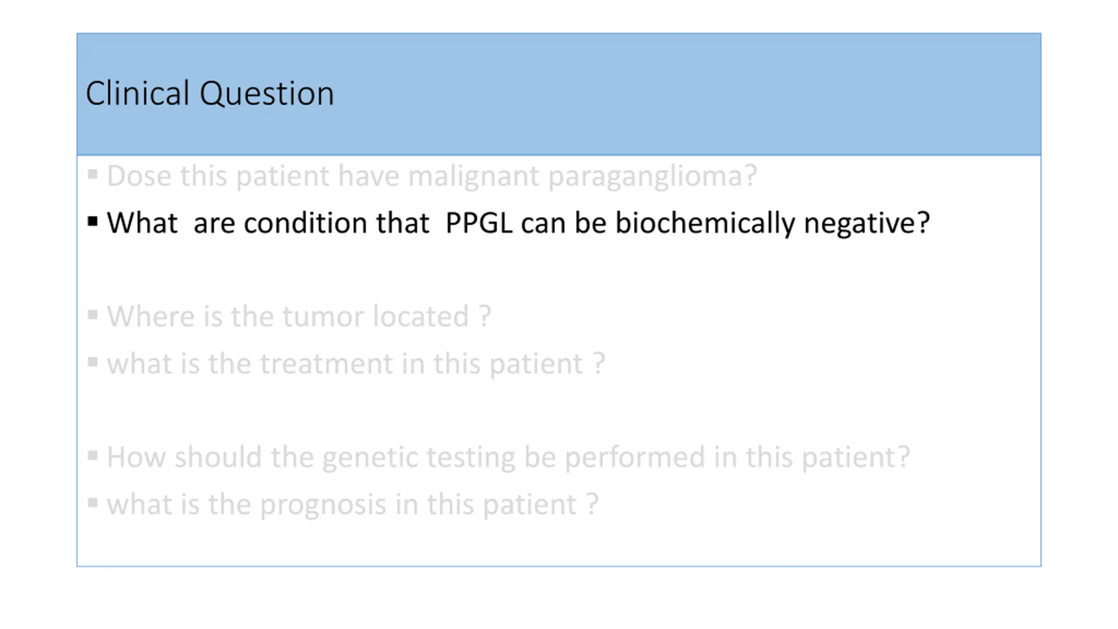
Task: Click the bullet before "what is the prognosis"
Action: pos(92,503)
